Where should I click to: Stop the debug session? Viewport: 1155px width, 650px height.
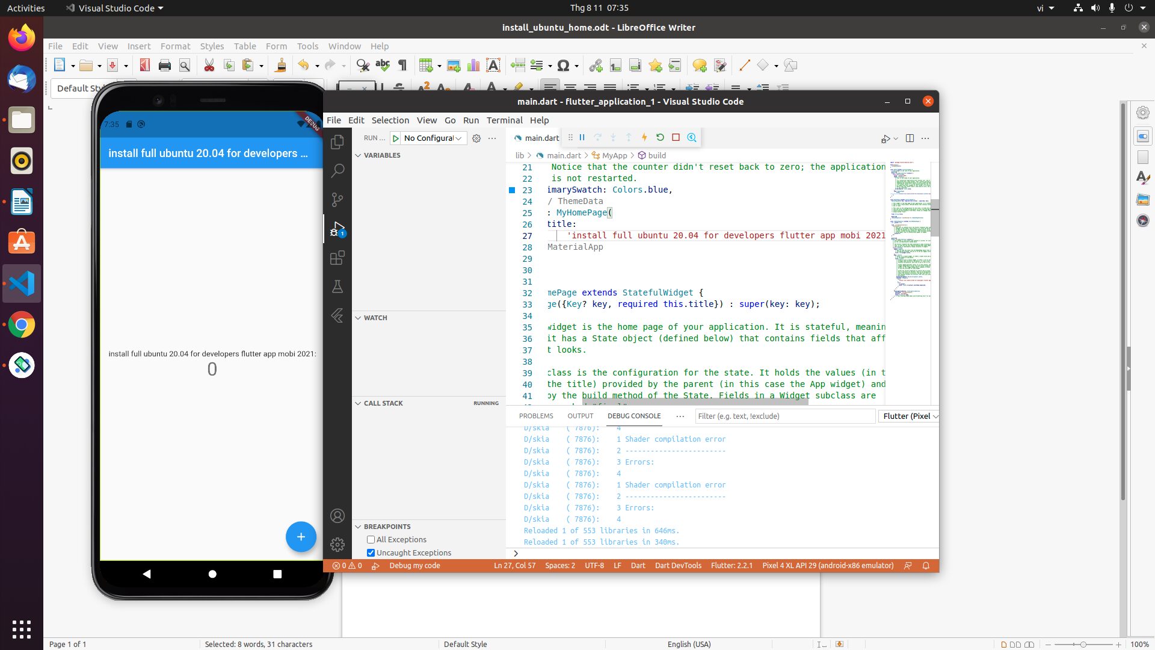[x=676, y=137]
